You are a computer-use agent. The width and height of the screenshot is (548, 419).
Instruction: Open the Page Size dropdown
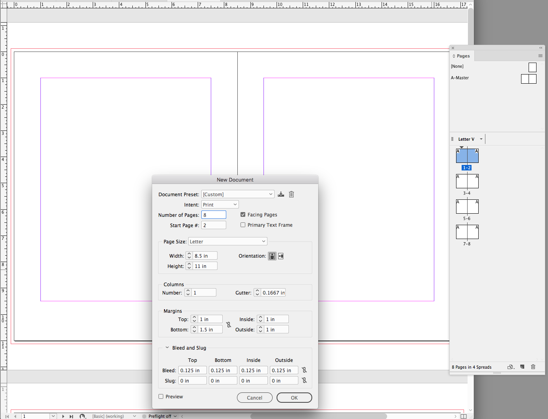tap(227, 241)
